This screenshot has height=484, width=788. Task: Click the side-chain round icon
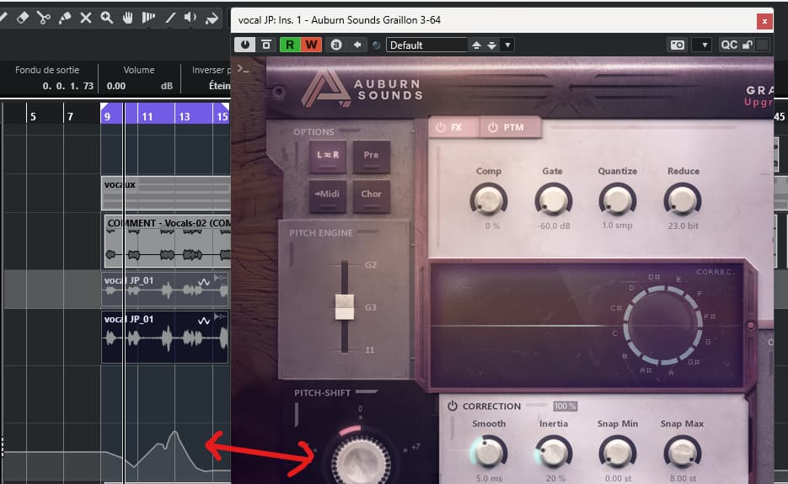click(376, 45)
